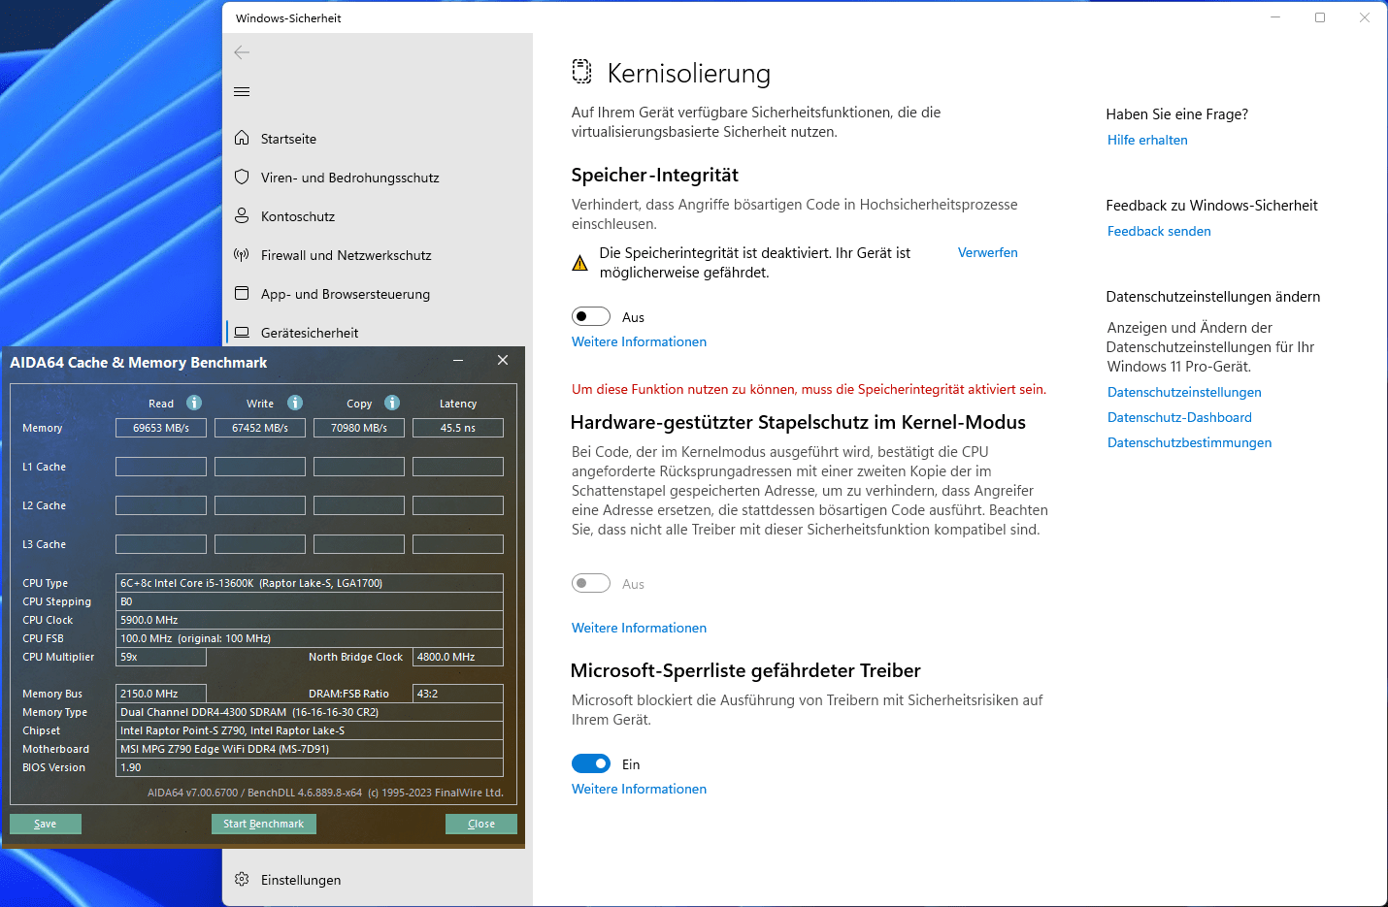Click the Memory Write value 67452 MB/s
The height and width of the screenshot is (907, 1388).
tap(260, 428)
